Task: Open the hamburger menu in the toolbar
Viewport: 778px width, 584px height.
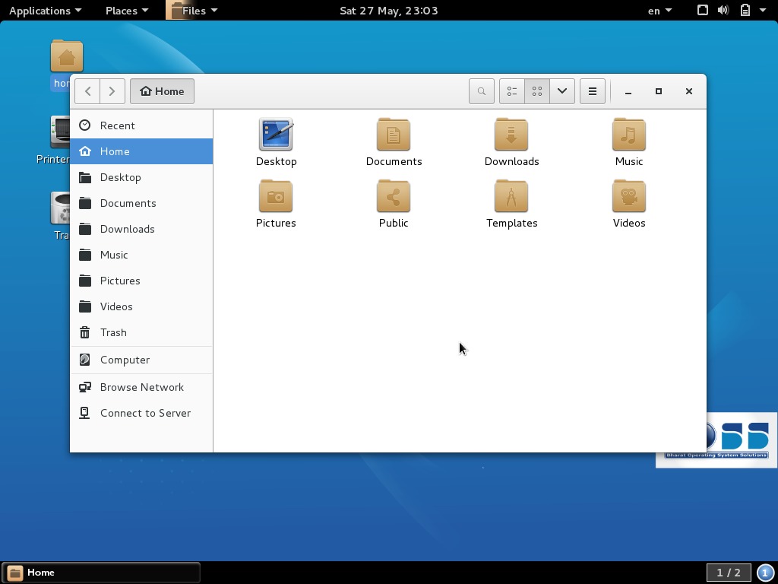Action: tap(593, 90)
